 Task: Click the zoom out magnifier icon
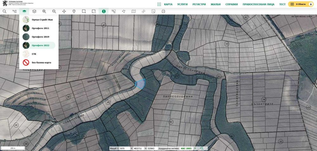coord(54,11)
